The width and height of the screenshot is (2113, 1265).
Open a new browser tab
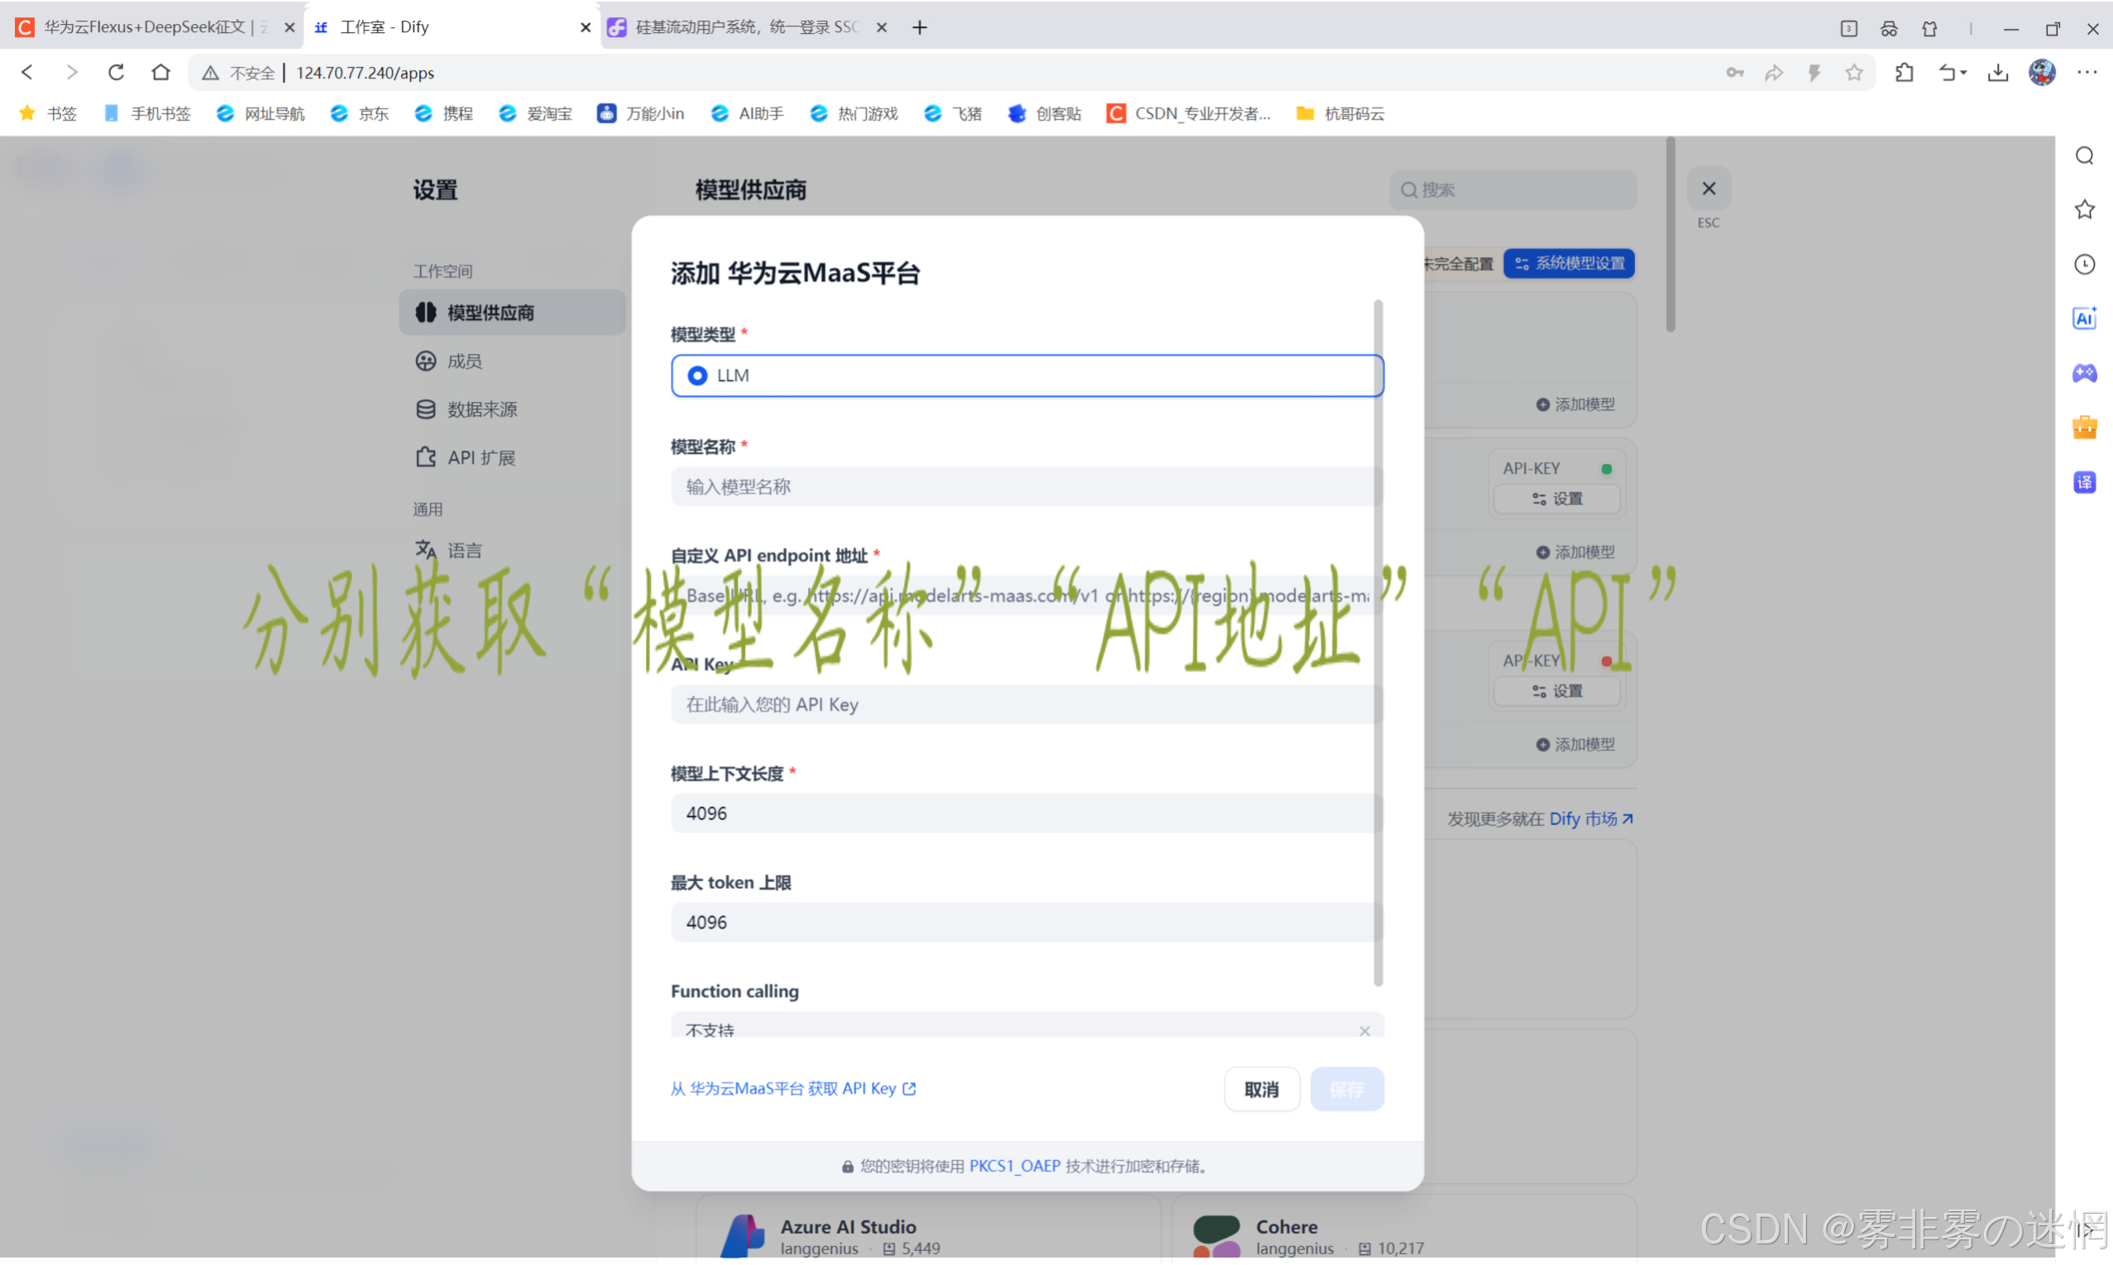point(919,27)
